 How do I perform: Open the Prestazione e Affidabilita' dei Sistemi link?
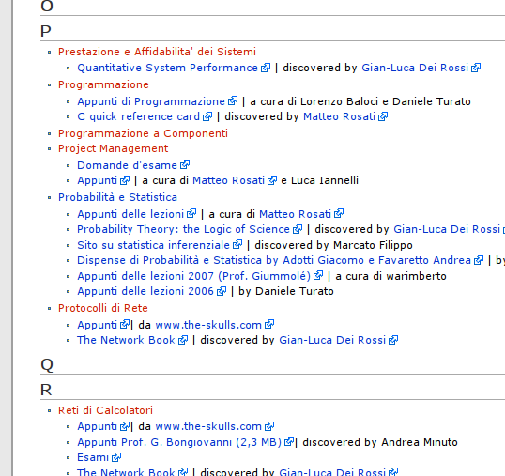click(x=157, y=52)
